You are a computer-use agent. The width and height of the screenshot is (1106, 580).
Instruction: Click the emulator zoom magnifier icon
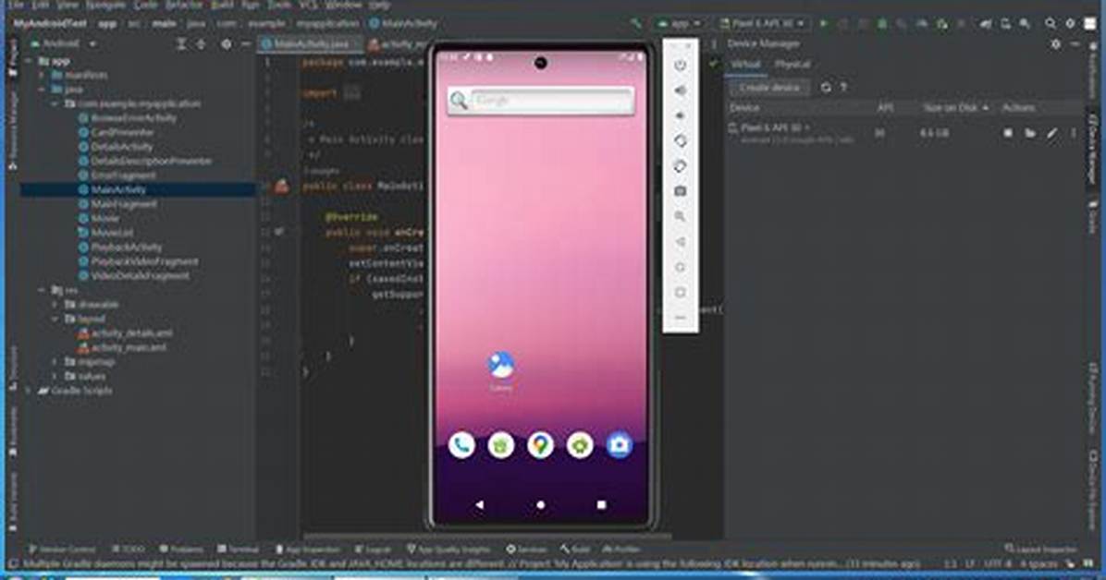[680, 216]
